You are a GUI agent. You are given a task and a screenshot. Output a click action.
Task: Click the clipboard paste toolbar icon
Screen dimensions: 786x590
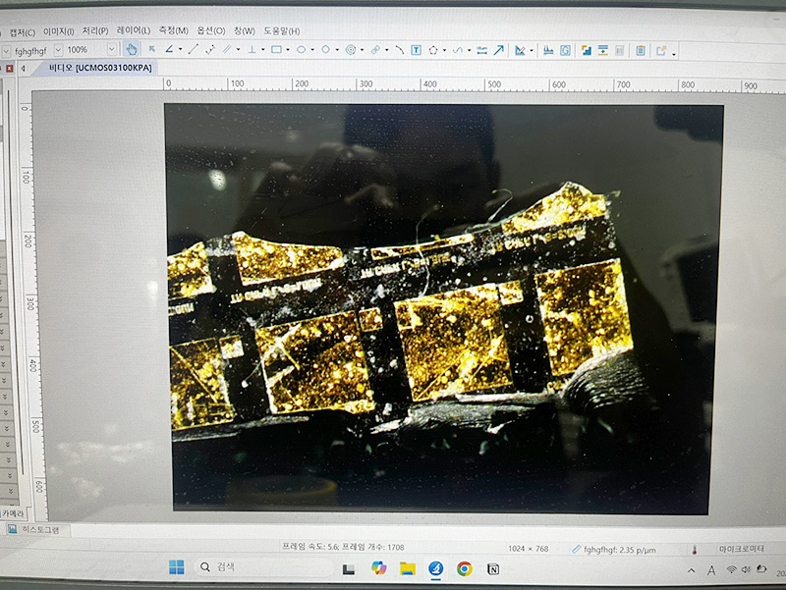(640, 51)
